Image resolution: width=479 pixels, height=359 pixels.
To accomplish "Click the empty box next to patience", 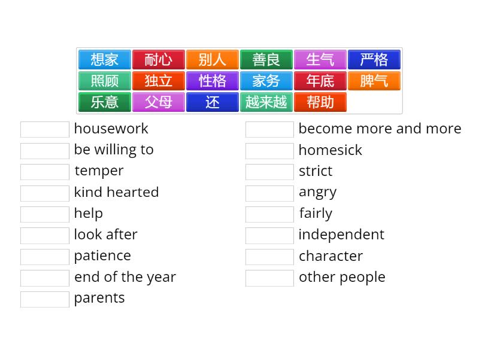I will pos(45,257).
